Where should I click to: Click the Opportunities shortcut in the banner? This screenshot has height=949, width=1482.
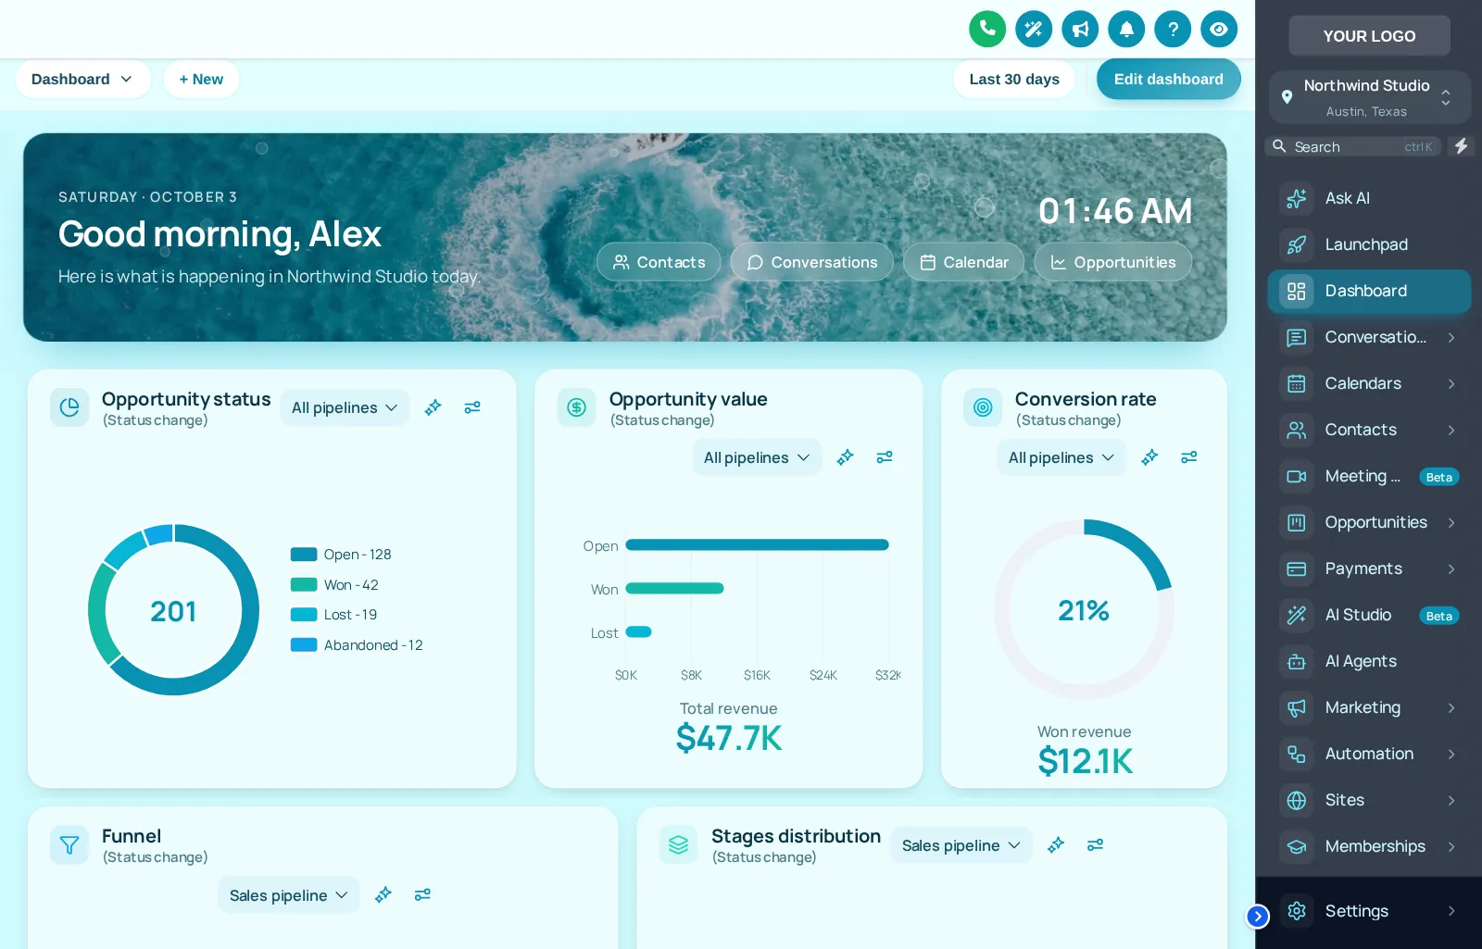[x=1113, y=262]
